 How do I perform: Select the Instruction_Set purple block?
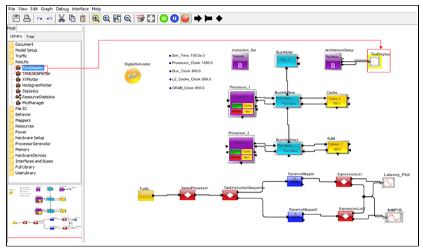(x=240, y=61)
